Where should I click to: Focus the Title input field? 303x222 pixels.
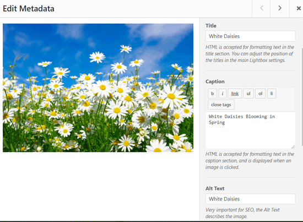click(251, 36)
